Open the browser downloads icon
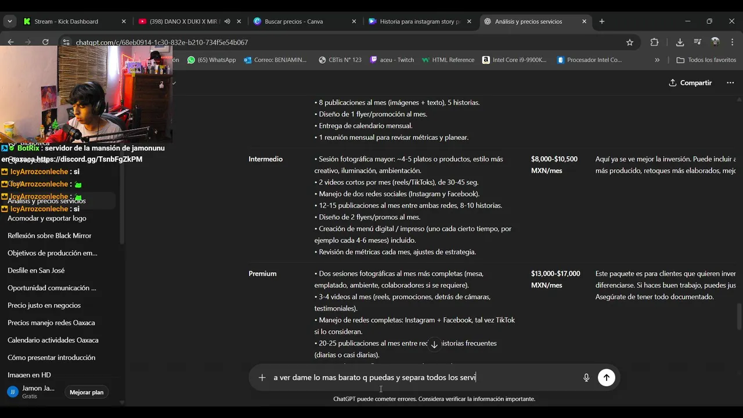743x418 pixels. 680,42
